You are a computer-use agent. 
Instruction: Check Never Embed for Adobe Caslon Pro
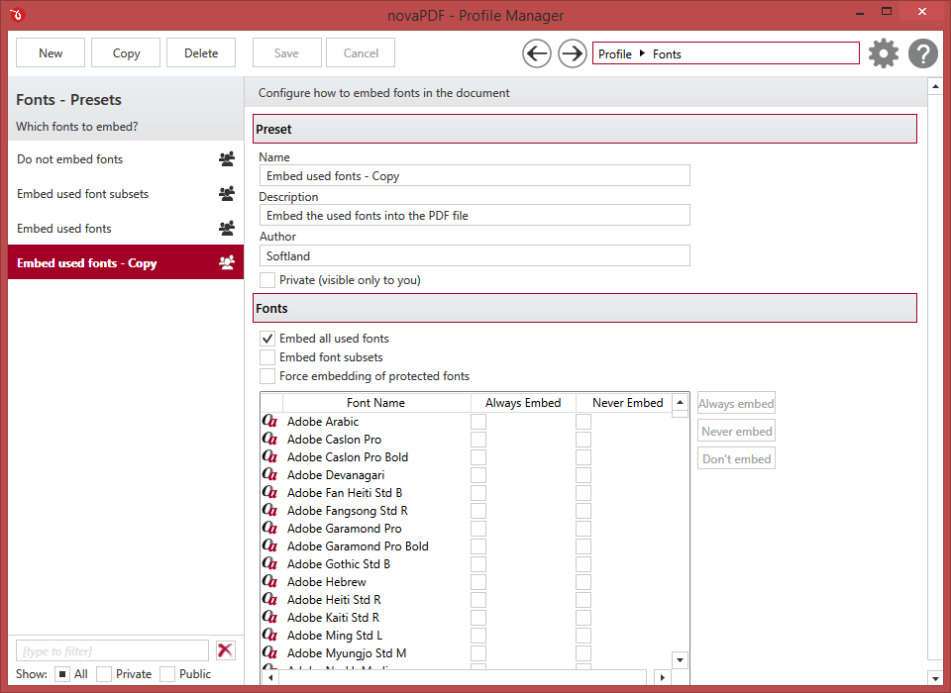click(x=583, y=439)
